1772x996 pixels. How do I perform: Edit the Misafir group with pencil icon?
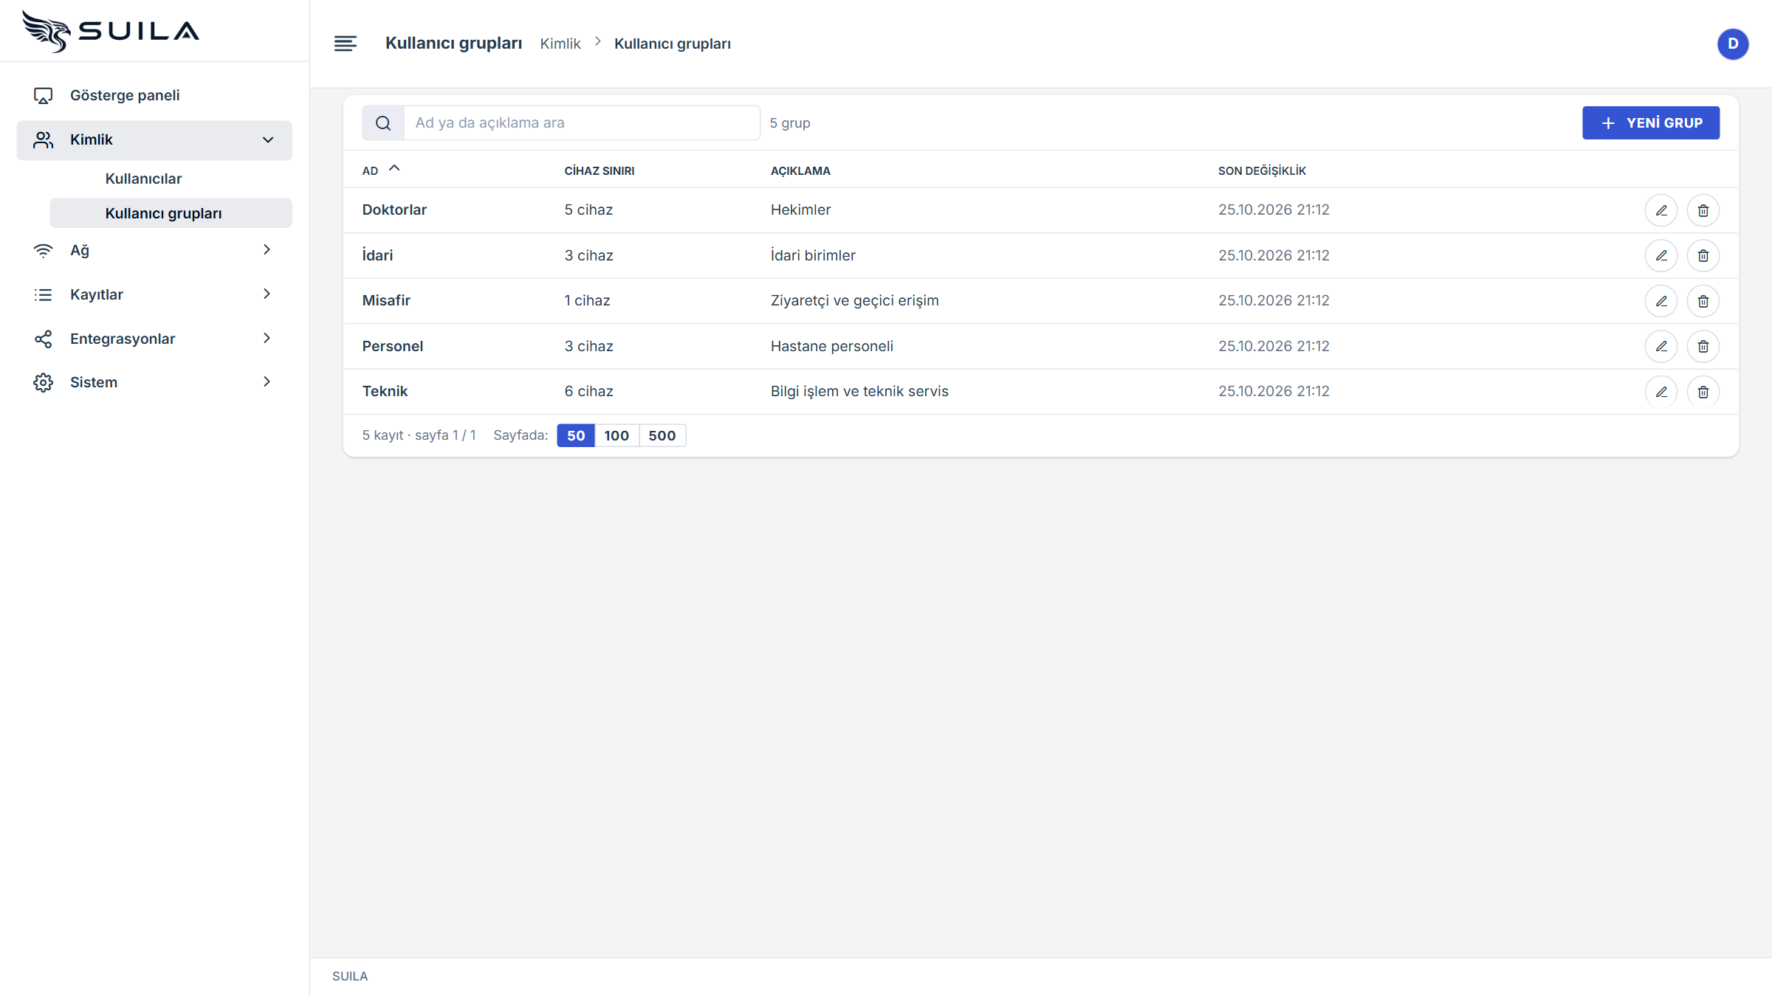[1661, 301]
